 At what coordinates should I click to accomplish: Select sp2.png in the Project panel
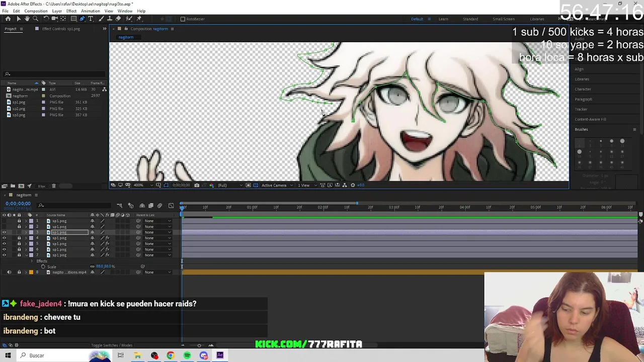coord(19,109)
